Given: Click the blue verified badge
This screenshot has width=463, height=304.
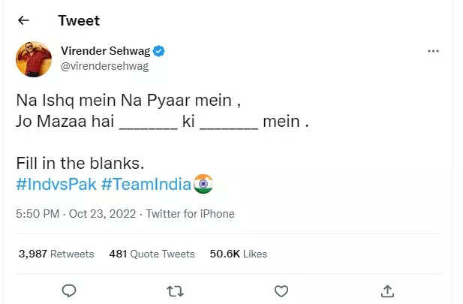Looking at the screenshot, I should 159,51.
